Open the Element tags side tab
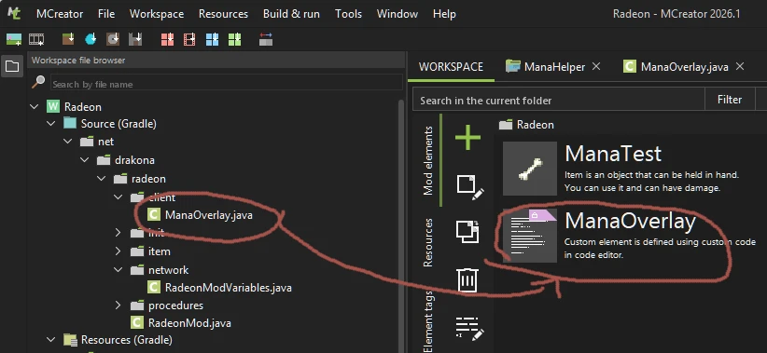This screenshot has height=353, width=767. (428, 321)
